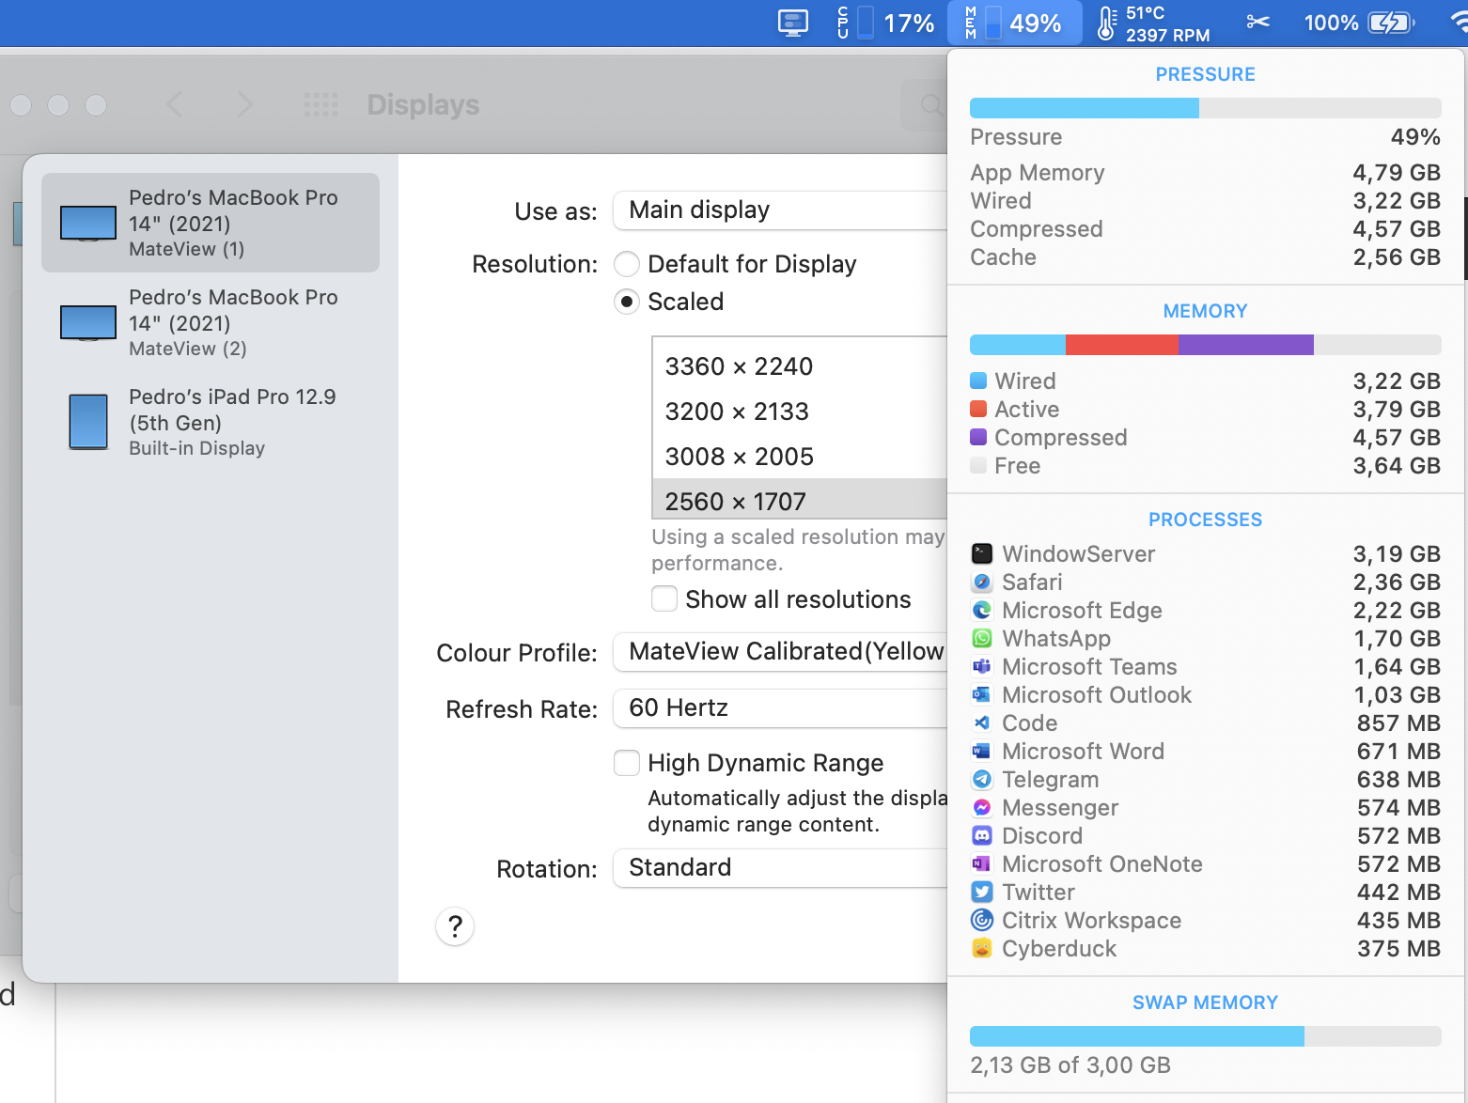Open the Refresh Rate dropdown

click(780, 708)
